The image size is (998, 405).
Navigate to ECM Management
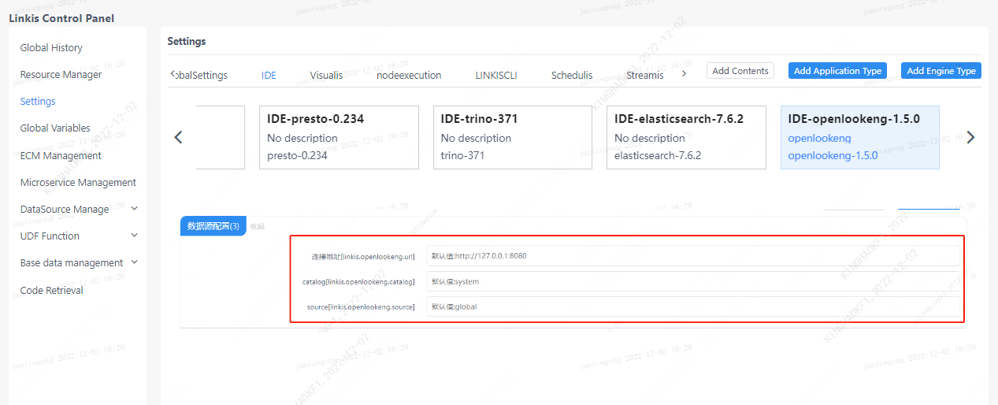tap(61, 156)
